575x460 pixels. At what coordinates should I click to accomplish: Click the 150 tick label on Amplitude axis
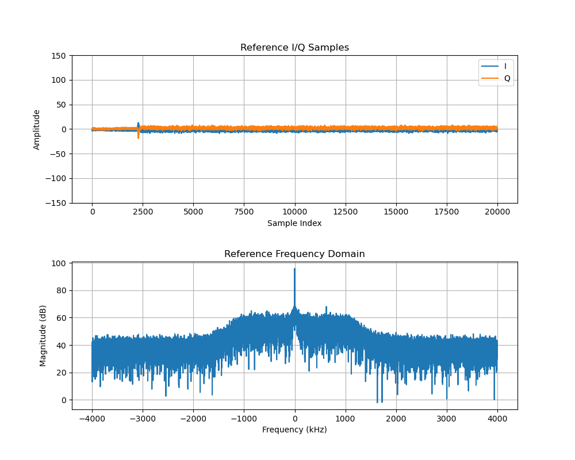point(59,56)
